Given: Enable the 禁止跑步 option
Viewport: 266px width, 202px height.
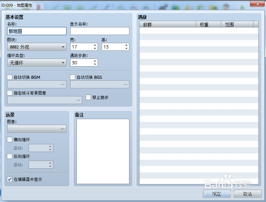Looking at the screenshot, I should pyautogui.click(x=88, y=97).
